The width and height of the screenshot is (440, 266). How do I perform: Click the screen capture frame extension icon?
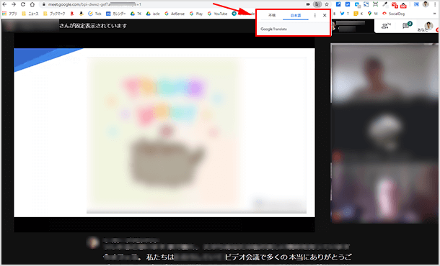tap(376, 4)
